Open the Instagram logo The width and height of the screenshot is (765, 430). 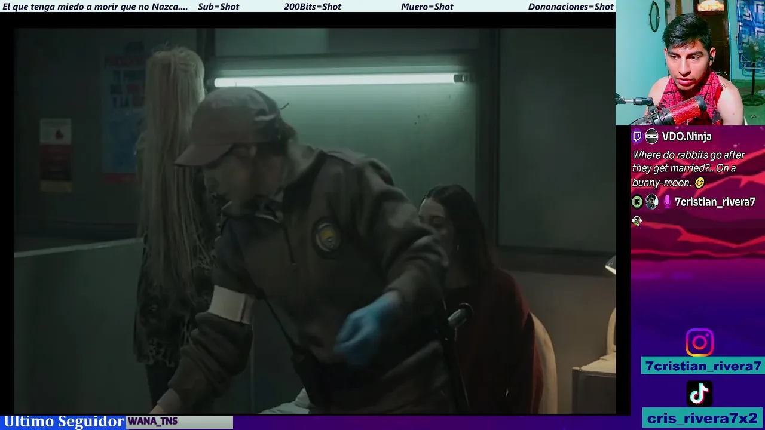699,343
